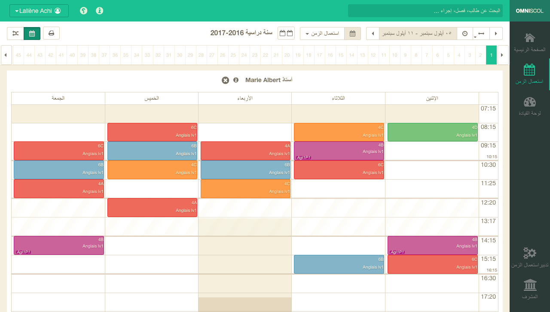The width and height of the screenshot is (550, 312).
Task: Click the search field in top bar
Action: pyautogui.click(x=425, y=11)
